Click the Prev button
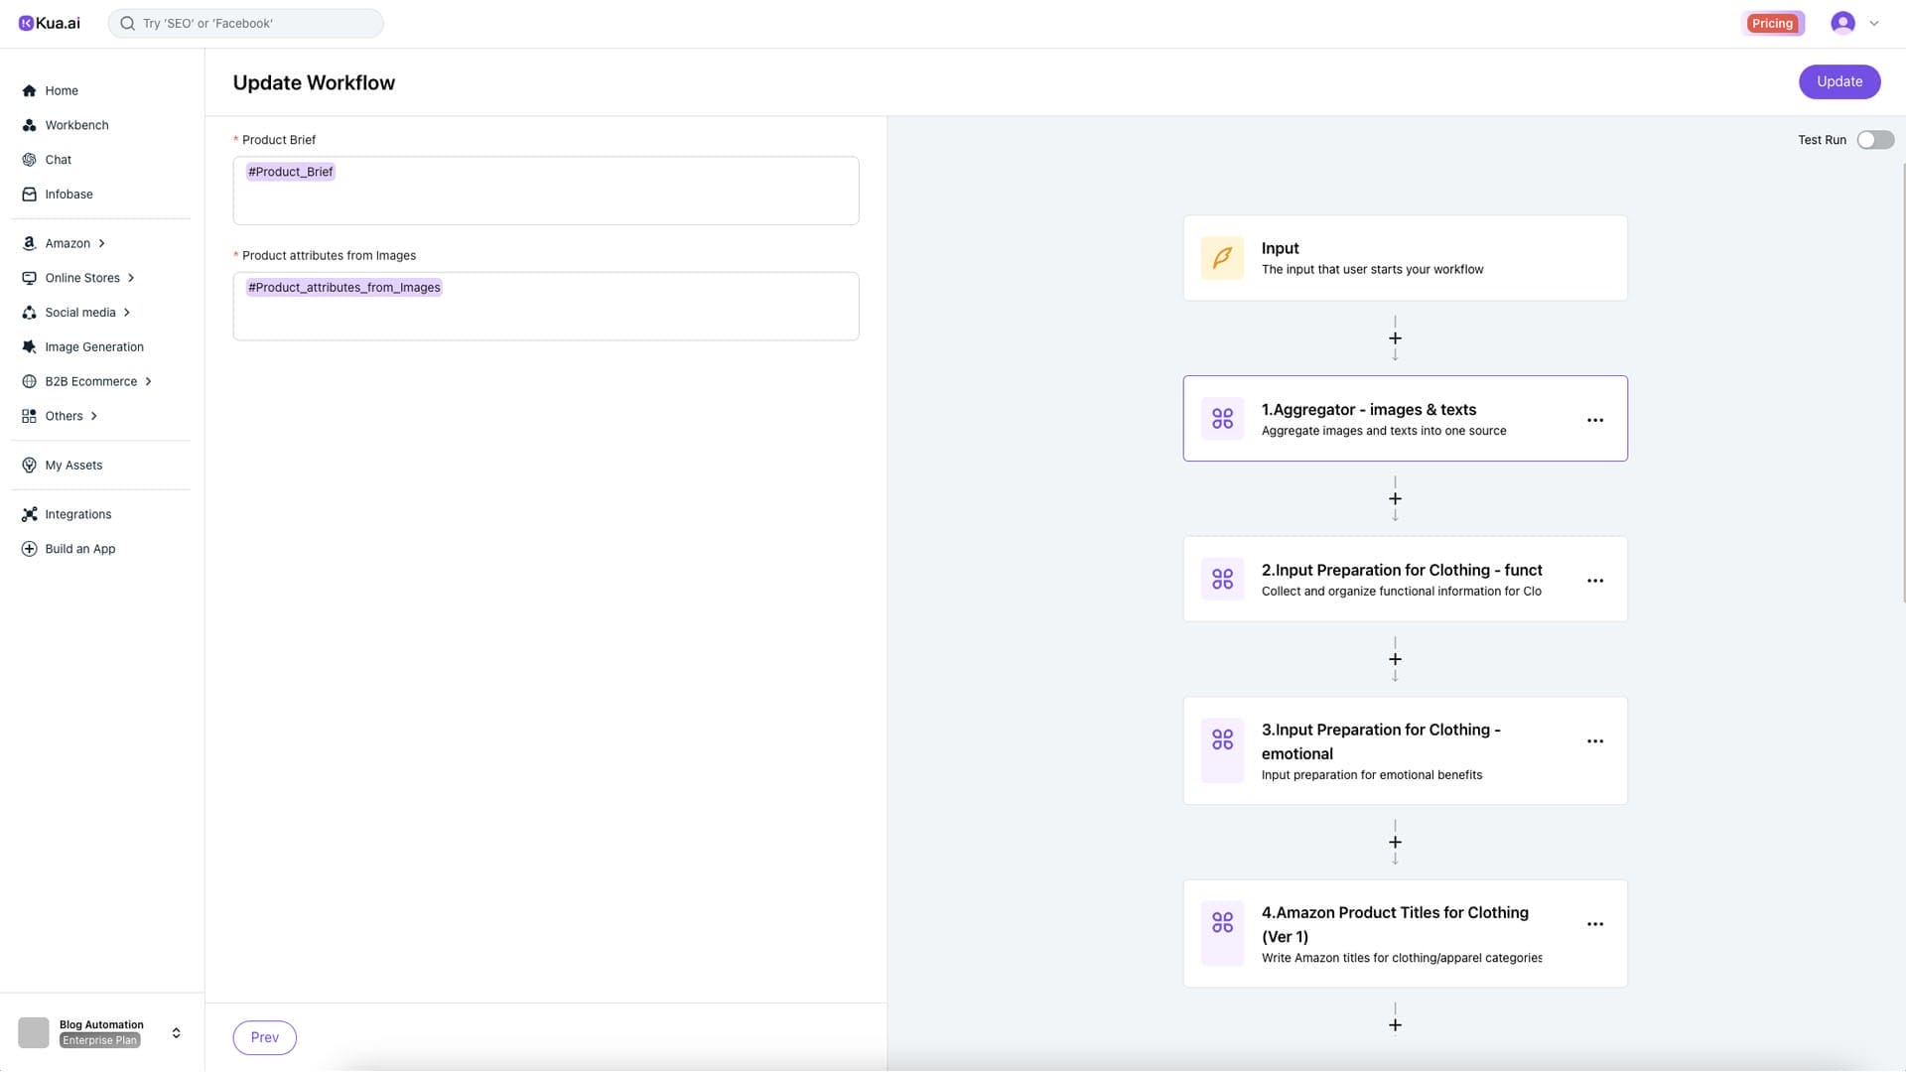Viewport: 1906px width, 1072px height. (264, 1037)
